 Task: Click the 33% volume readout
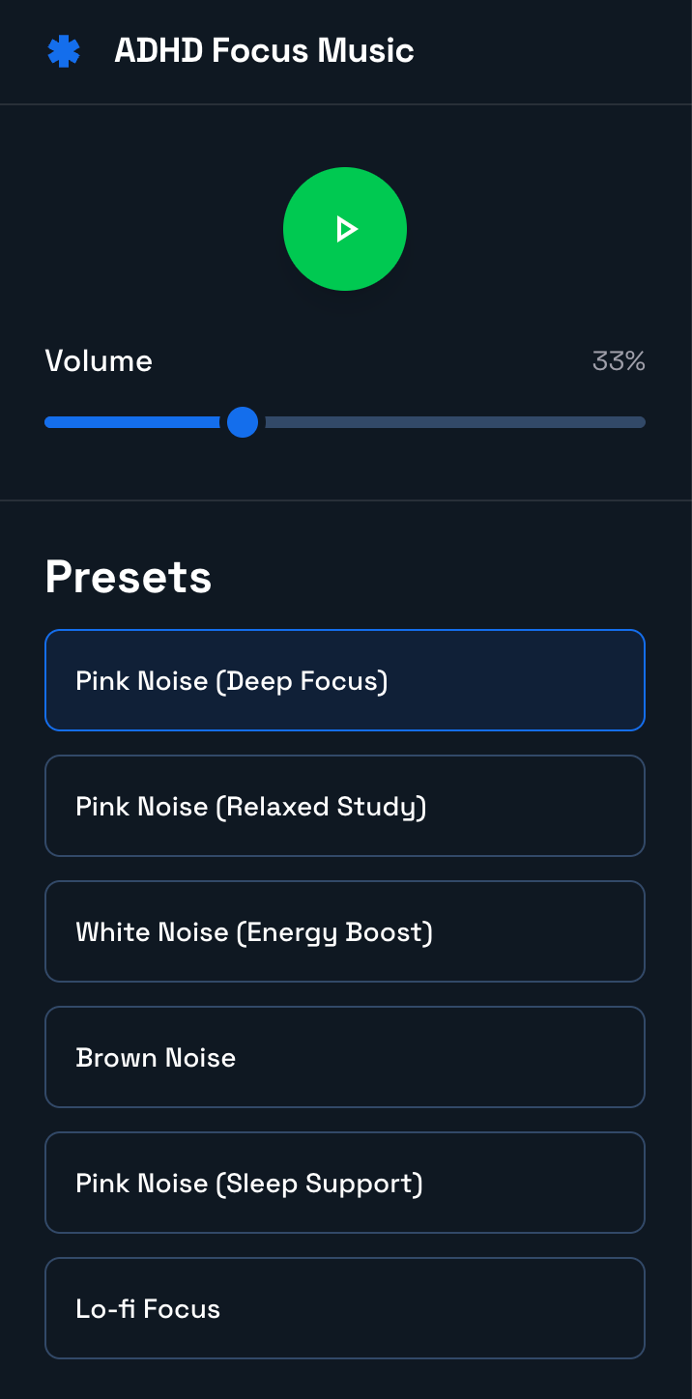coord(619,361)
